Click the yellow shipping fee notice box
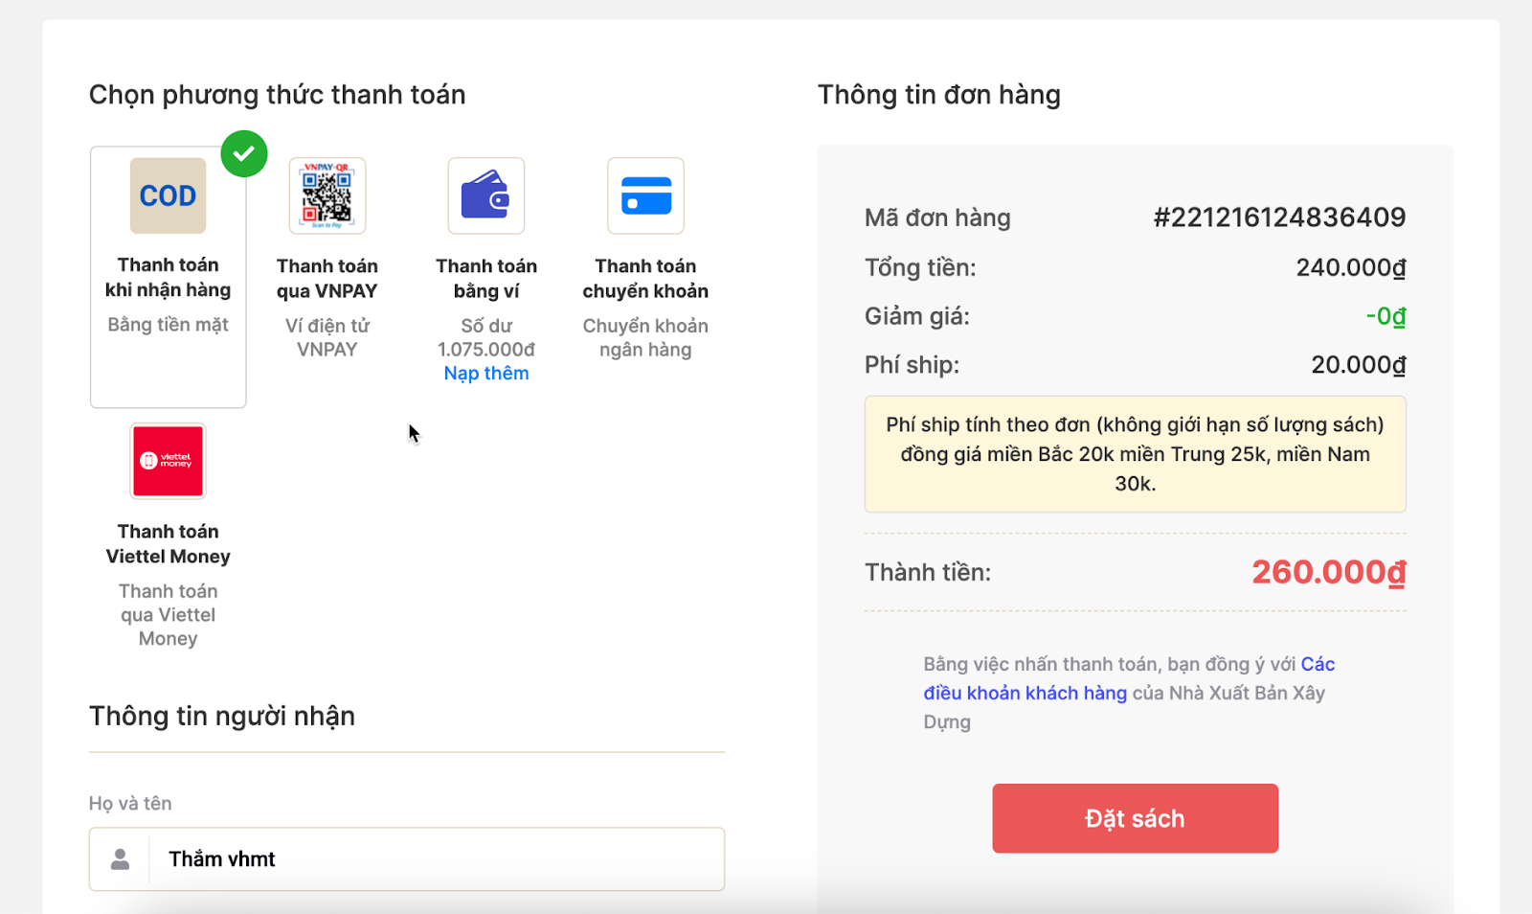Screen dimensions: 1532x914 click(x=1136, y=454)
